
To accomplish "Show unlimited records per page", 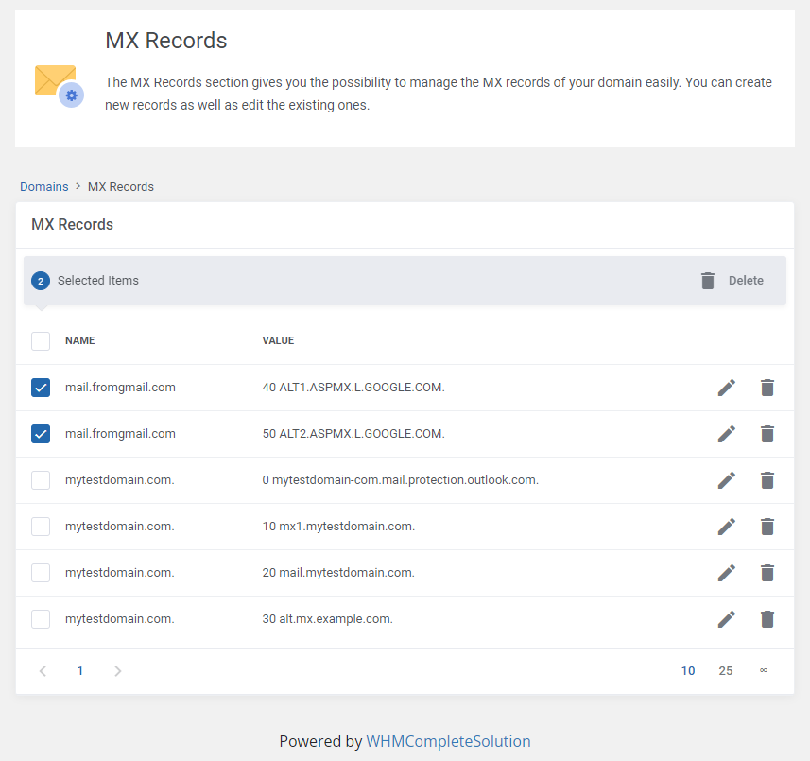I will (764, 670).
